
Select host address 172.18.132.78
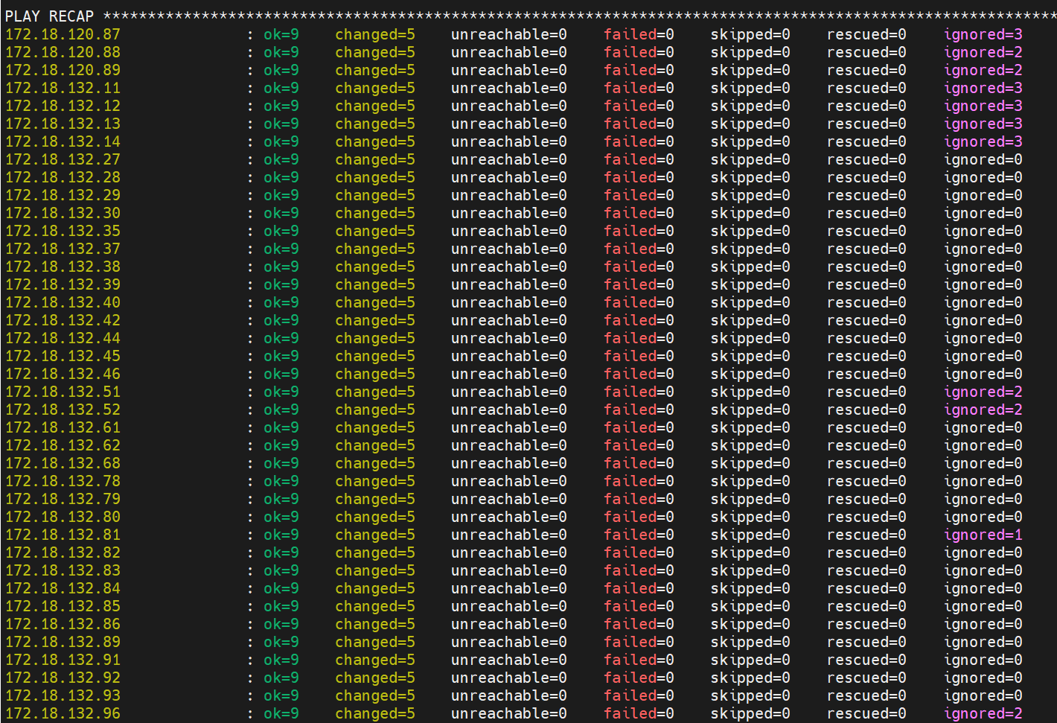point(63,481)
